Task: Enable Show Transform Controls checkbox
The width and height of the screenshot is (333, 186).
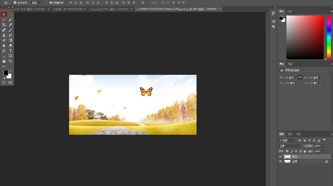Action: tap(47, 2)
